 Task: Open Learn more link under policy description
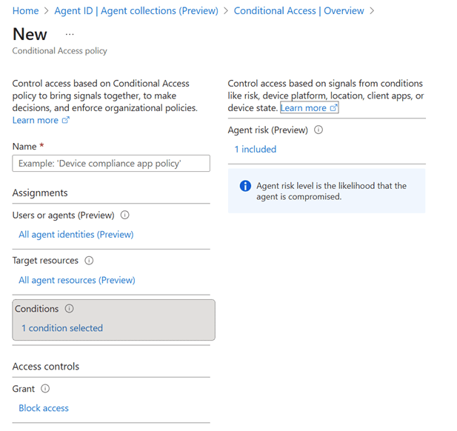(x=35, y=120)
